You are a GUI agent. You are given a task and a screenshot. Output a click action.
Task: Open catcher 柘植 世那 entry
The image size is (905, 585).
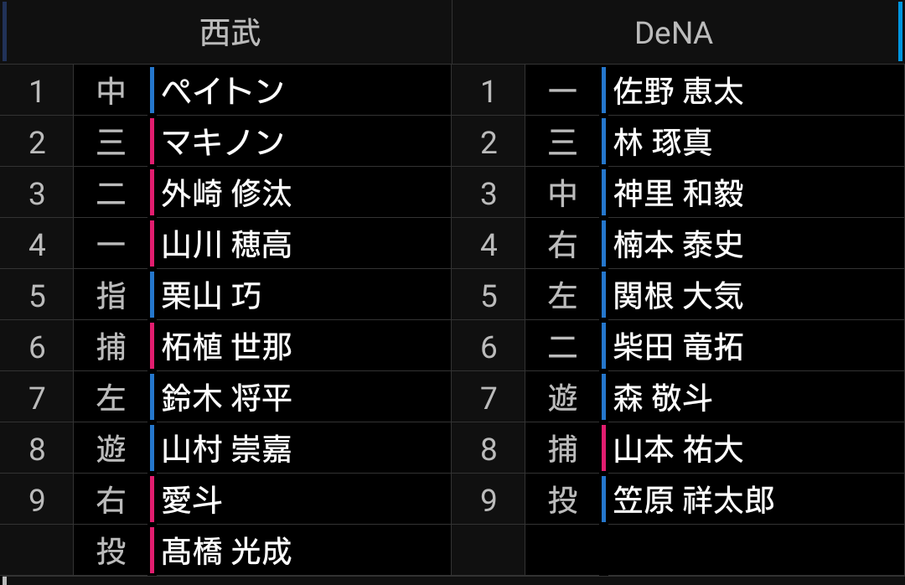point(226,346)
